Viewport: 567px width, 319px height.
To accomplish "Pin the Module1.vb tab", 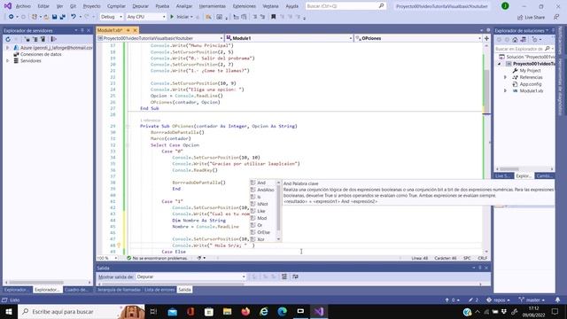I will (x=128, y=30).
